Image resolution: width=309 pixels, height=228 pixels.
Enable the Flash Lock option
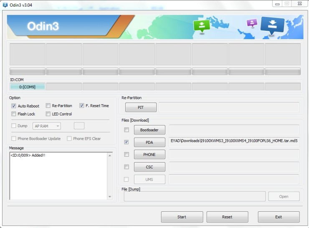[14, 114]
